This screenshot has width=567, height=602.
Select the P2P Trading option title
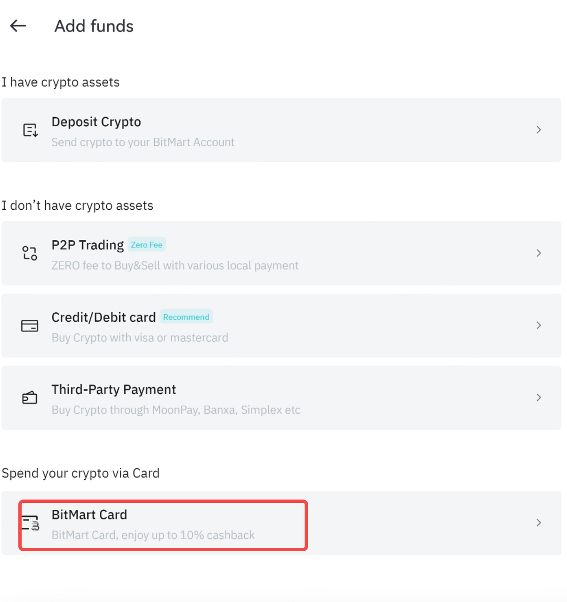pos(88,245)
